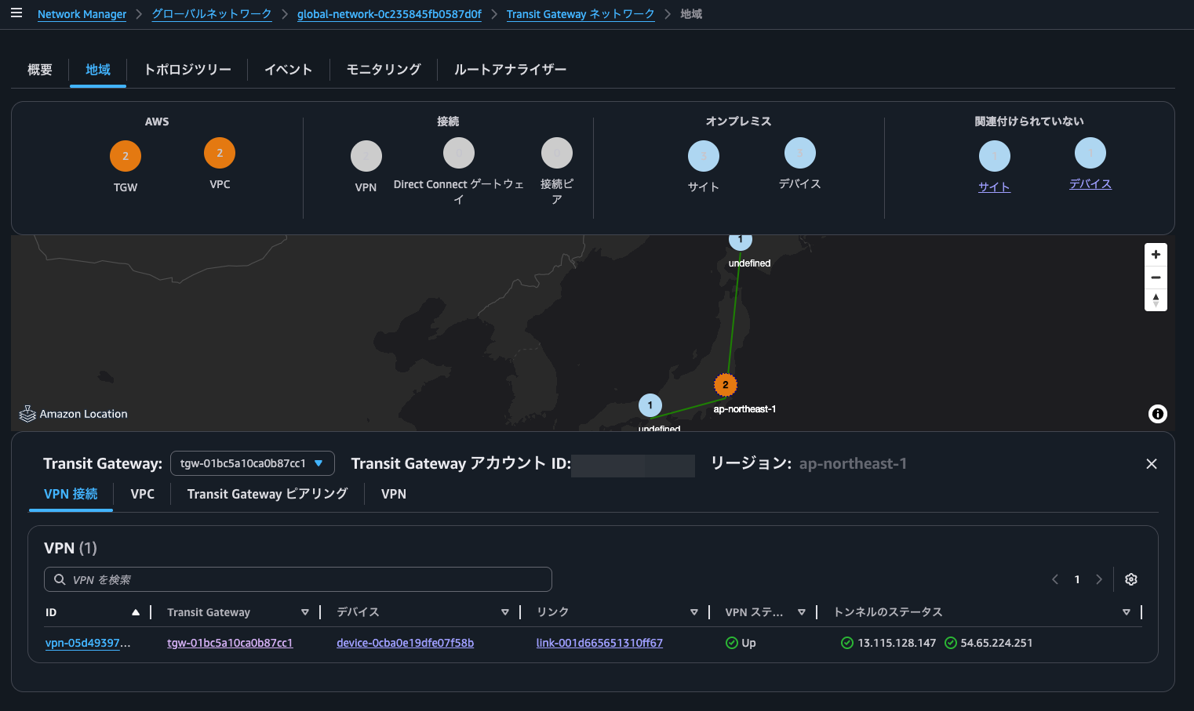Click the grey VPN count circle
The width and height of the screenshot is (1194, 711).
[366, 156]
